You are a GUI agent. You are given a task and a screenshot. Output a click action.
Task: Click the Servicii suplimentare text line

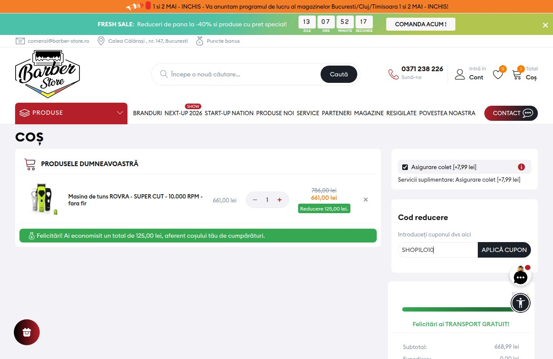pyautogui.click(x=459, y=179)
